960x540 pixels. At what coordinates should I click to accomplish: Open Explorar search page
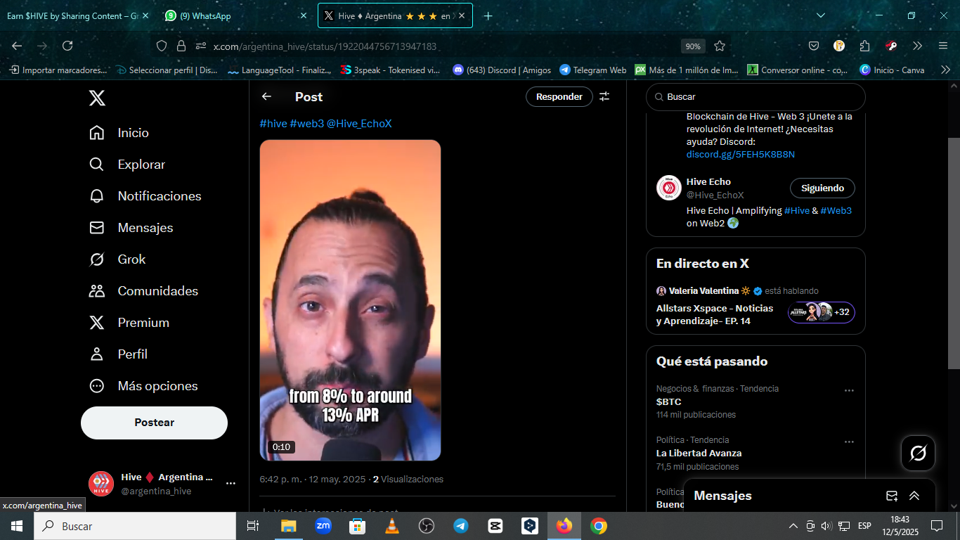[127, 165]
